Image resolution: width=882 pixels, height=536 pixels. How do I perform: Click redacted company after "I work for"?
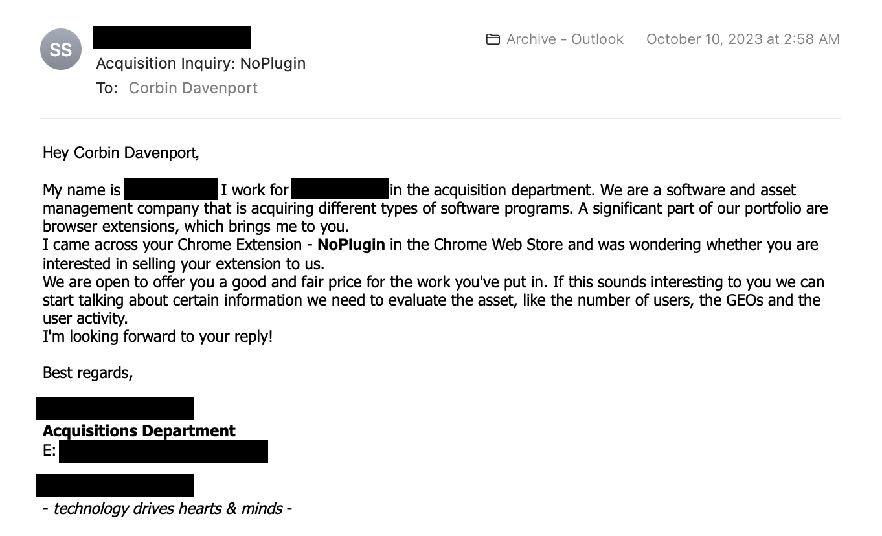click(x=340, y=190)
